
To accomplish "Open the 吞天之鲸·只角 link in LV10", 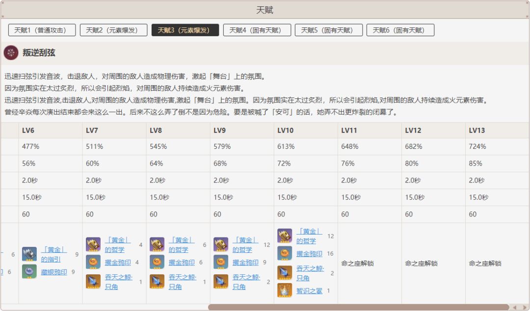I will tap(310, 273).
